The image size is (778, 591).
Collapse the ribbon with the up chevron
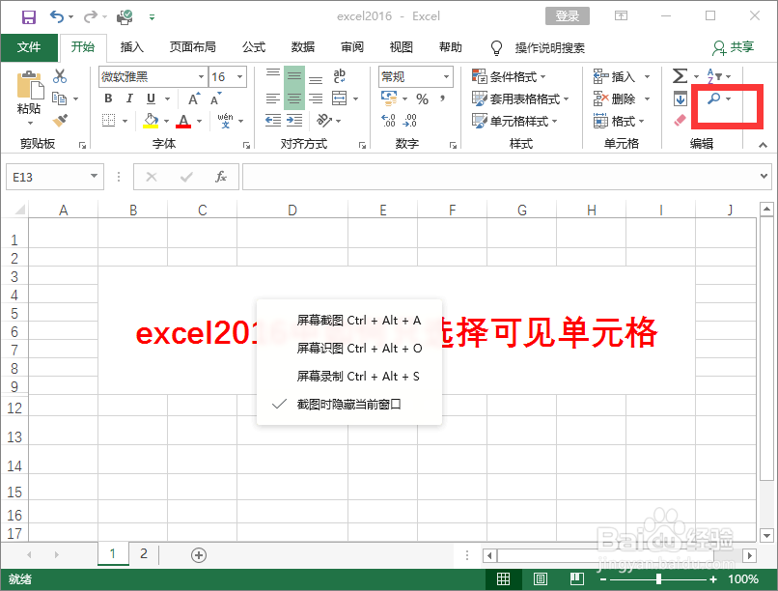pos(764,145)
